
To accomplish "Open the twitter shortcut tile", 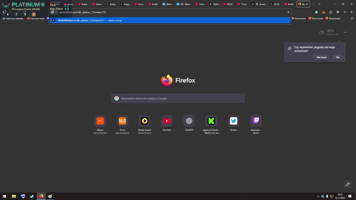I will click(234, 121).
